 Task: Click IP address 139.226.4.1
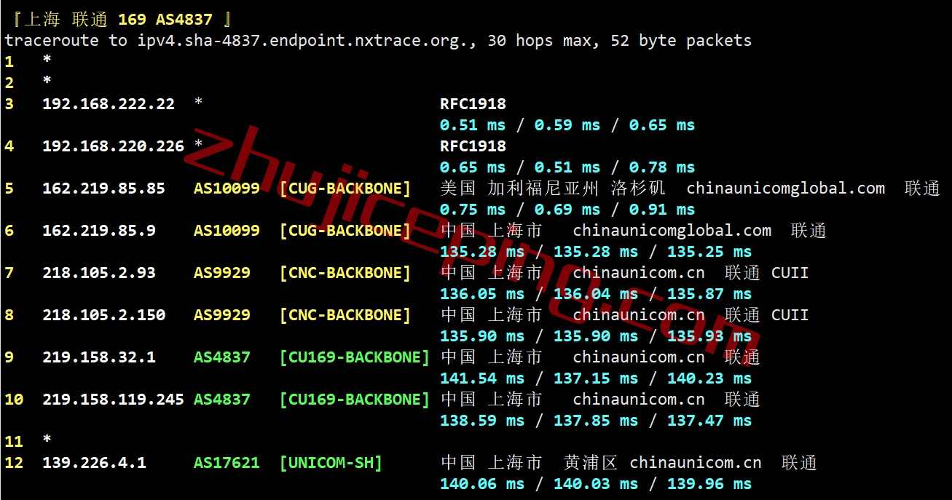95,463
